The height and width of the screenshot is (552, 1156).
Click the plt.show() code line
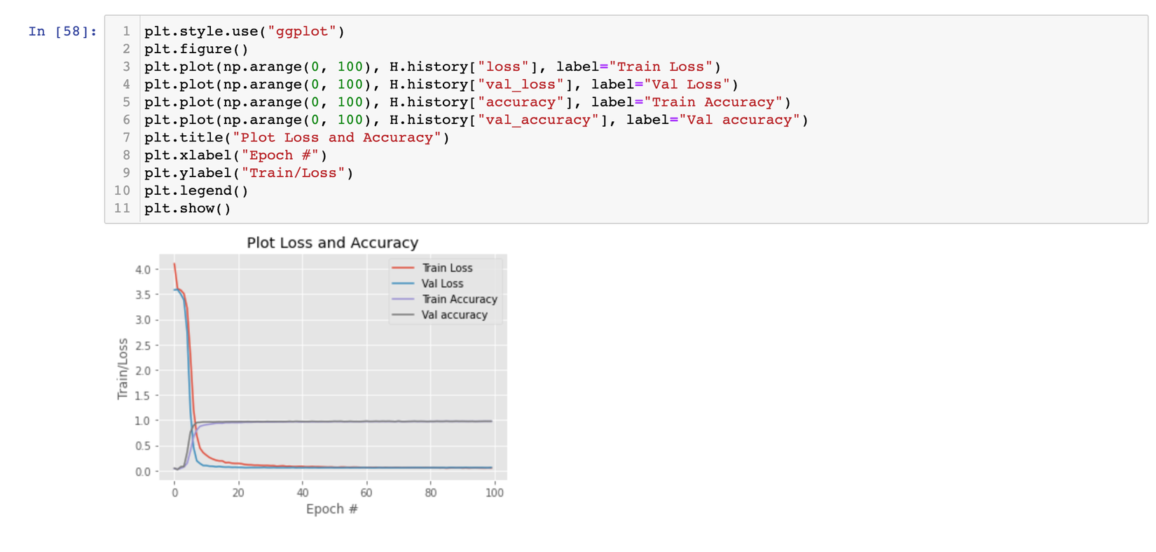(x=187, y=208)
